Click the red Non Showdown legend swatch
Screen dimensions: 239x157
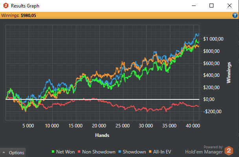(79, 151)
